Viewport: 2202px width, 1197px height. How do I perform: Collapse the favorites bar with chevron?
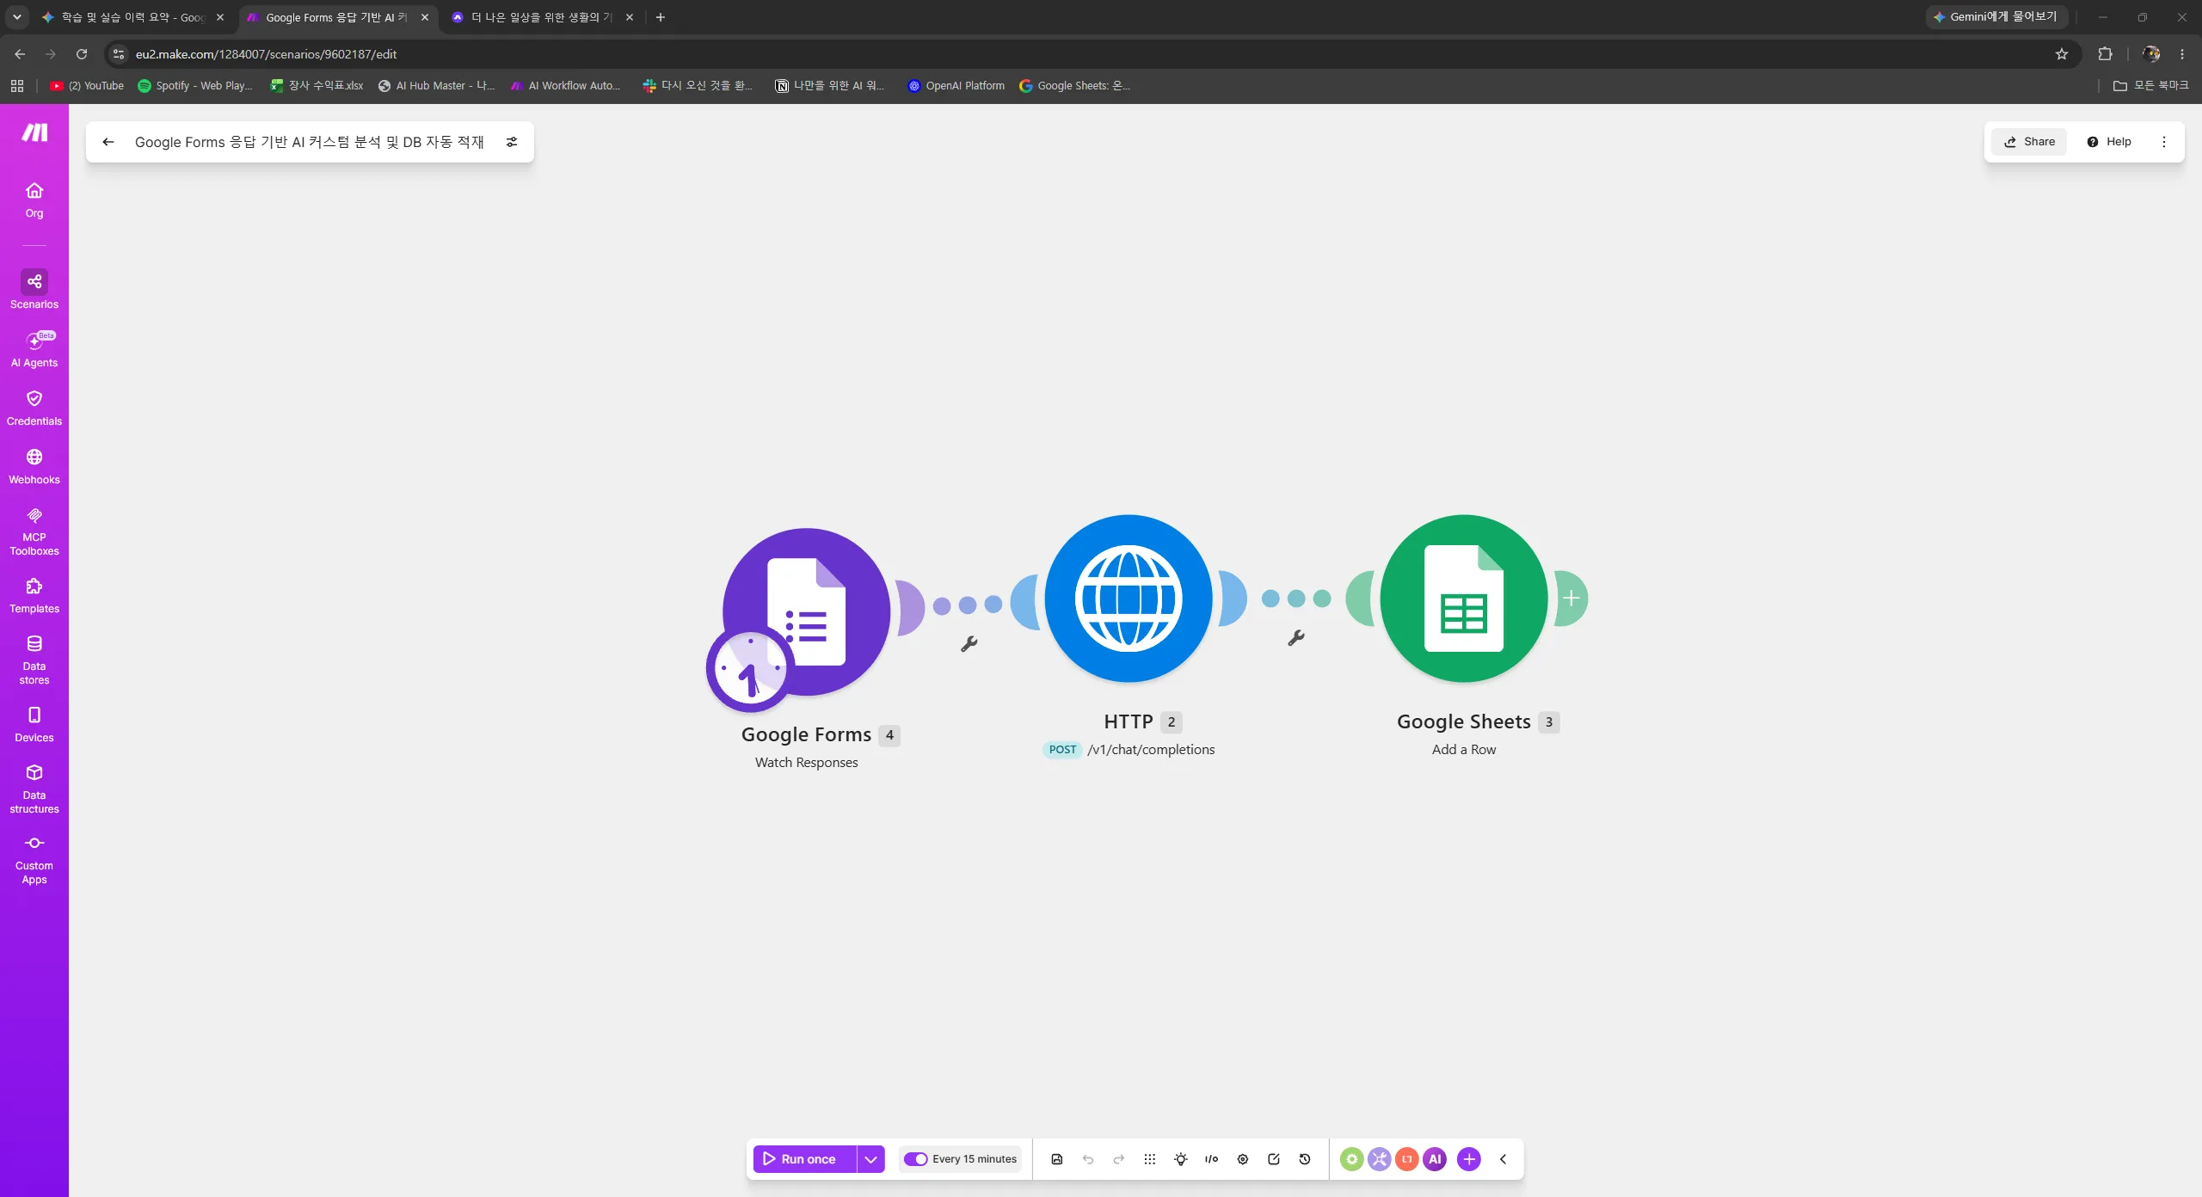click(x=1504, y=1158)
